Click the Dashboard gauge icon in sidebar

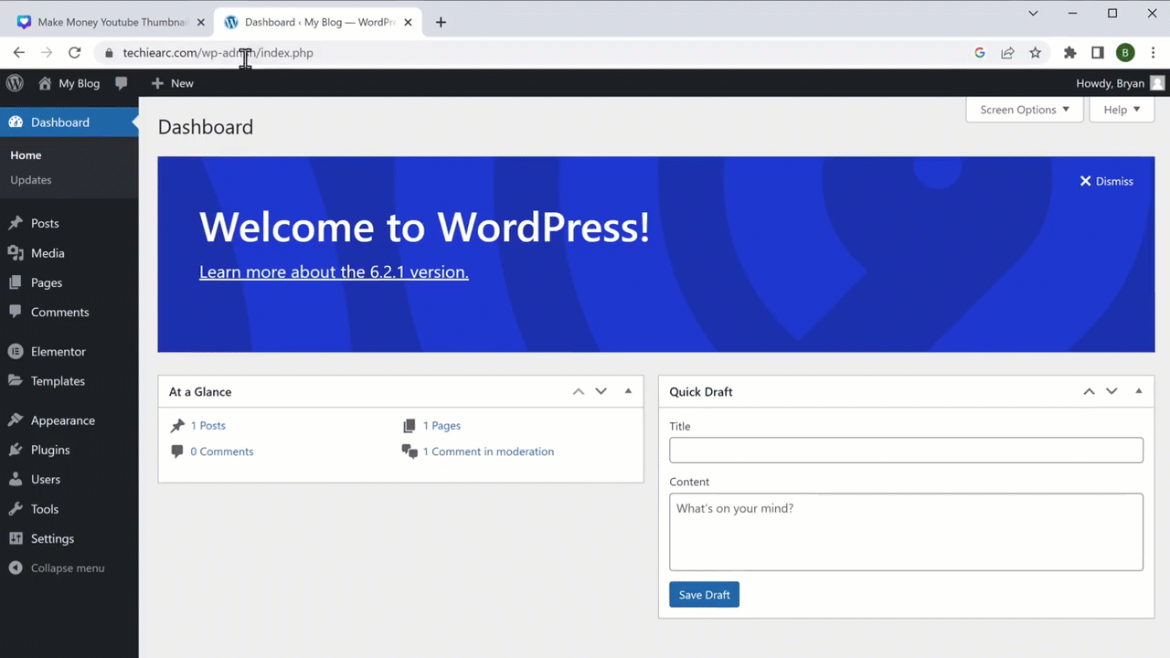tap(16, 122)
